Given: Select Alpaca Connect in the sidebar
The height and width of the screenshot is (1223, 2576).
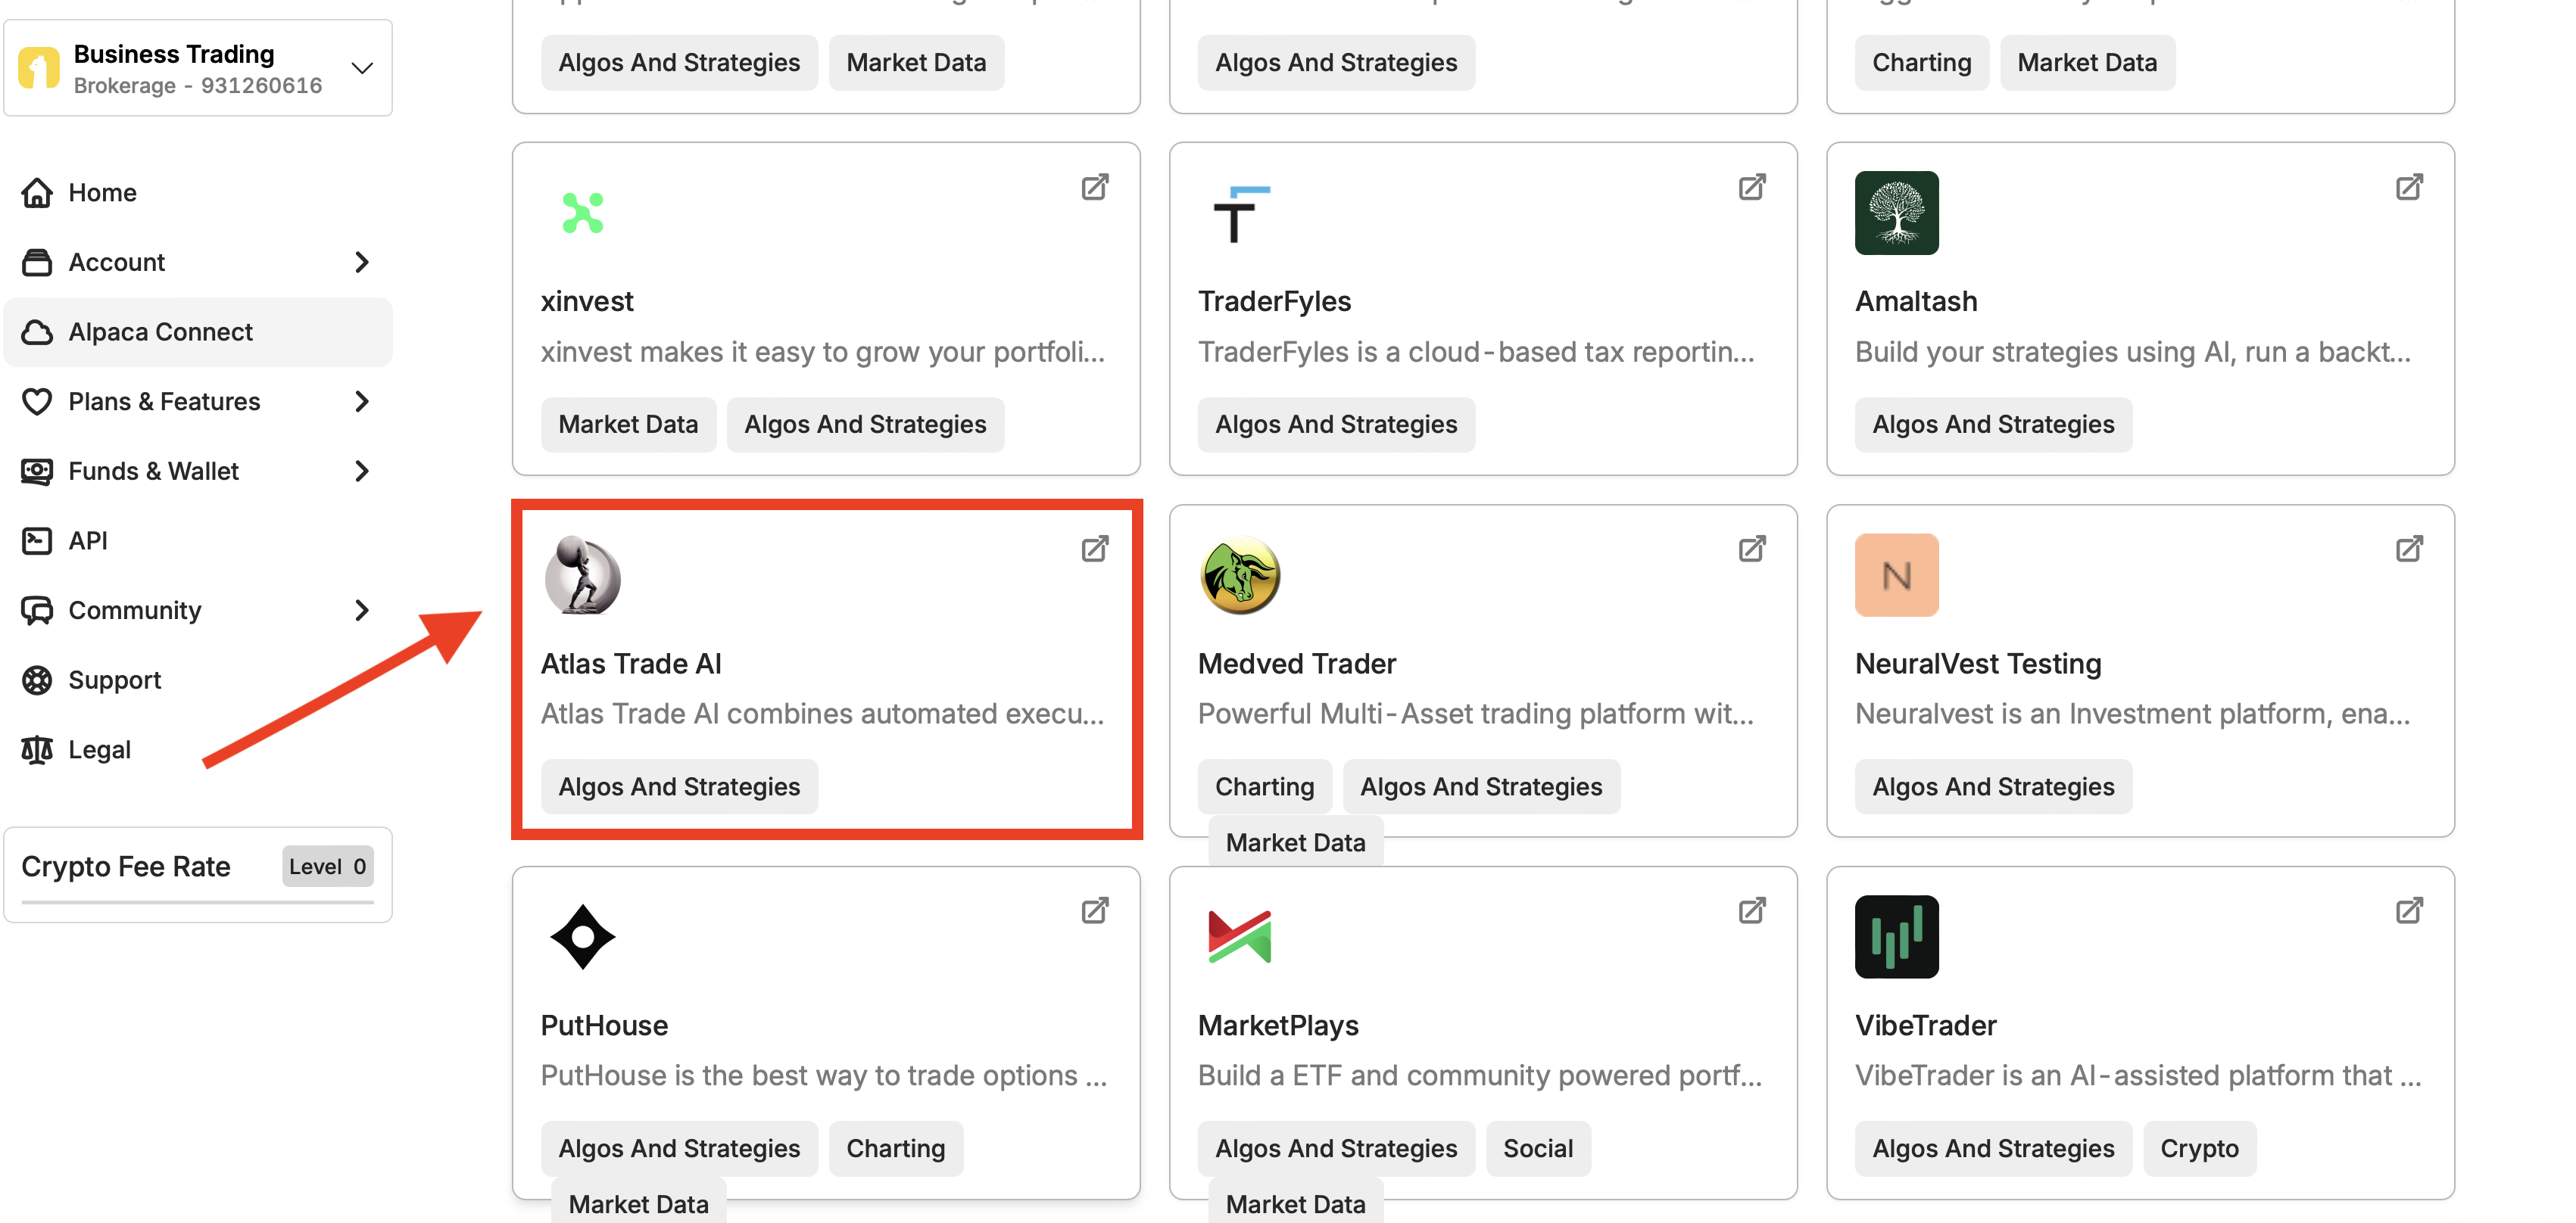Looking at the screenshot, I should click(160, 331).
